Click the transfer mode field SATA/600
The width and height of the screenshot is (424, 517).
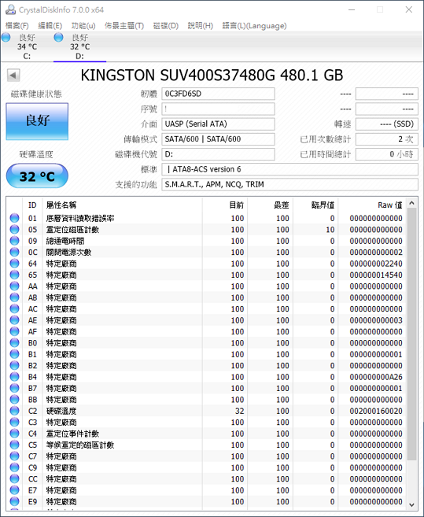[218, 139]
